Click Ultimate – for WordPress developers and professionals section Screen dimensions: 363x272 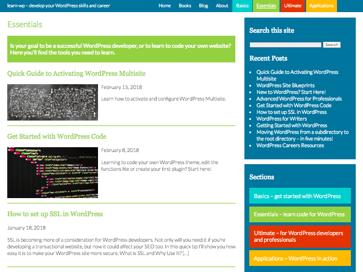click(300, 236)
